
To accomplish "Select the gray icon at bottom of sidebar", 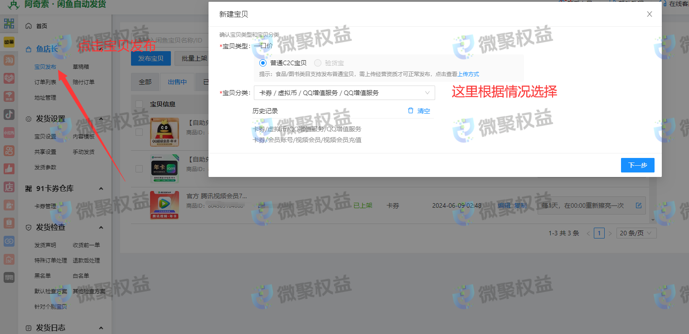I will point(9,277).
